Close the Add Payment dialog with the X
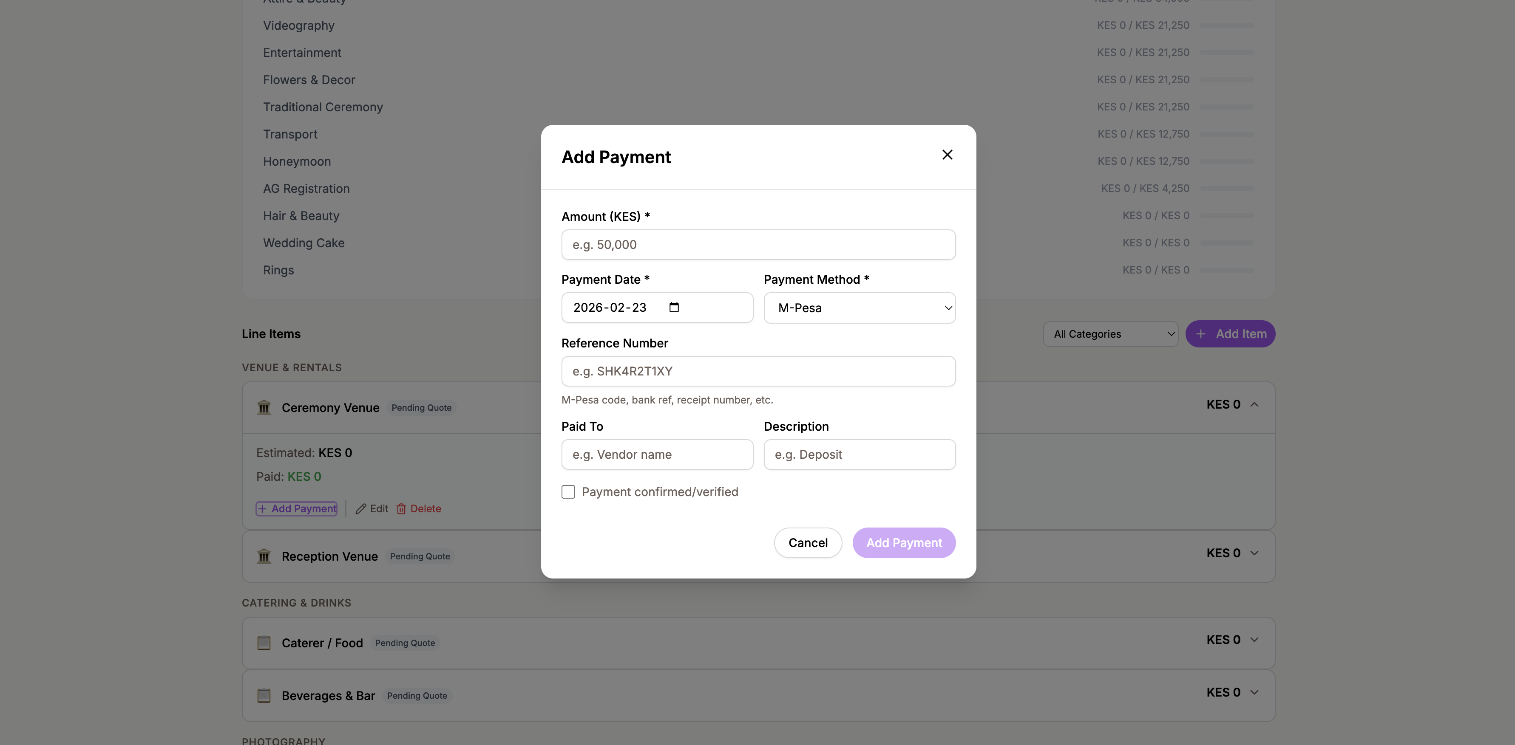 click(948, 155)
